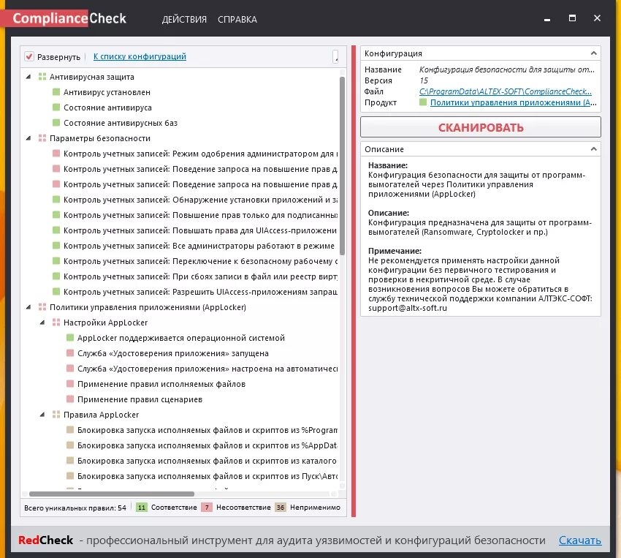Screen dimensions: 621x558
Task: Toggle the Развернуть checkbox
Action: pos(29,56)
